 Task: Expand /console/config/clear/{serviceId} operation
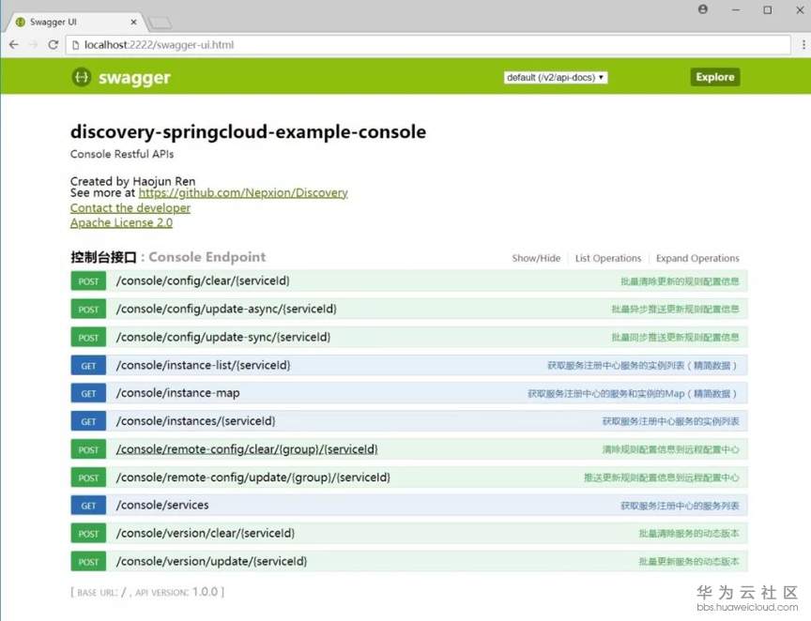(x=203, y=280)
